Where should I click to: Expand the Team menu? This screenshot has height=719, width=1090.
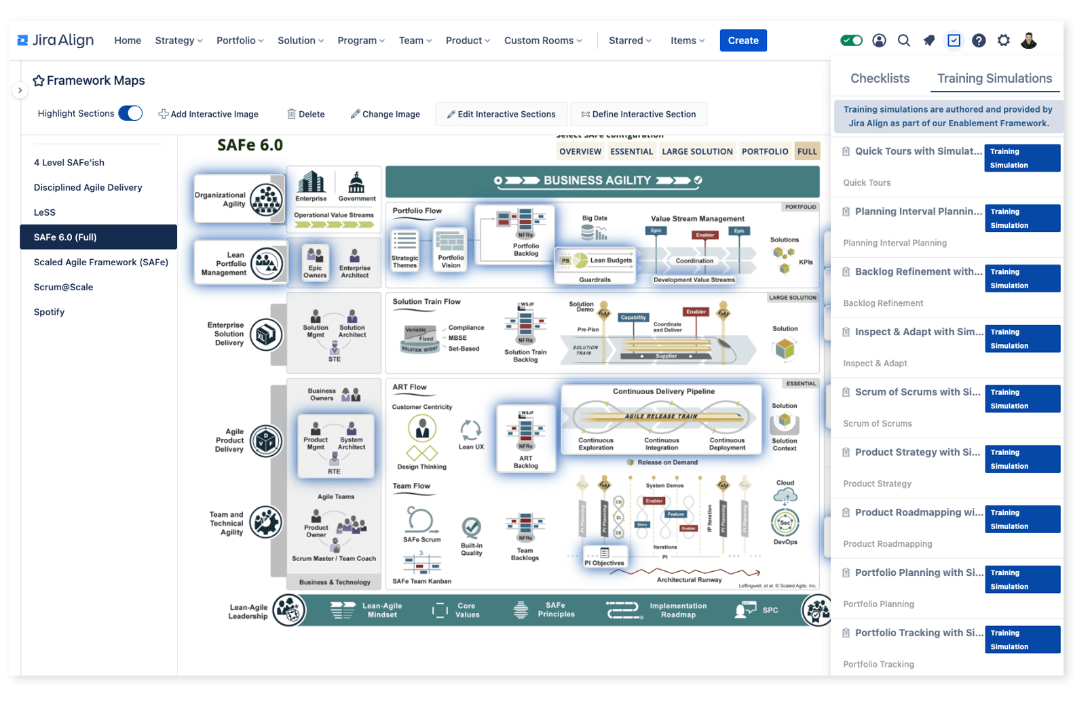tap(415, 41)
